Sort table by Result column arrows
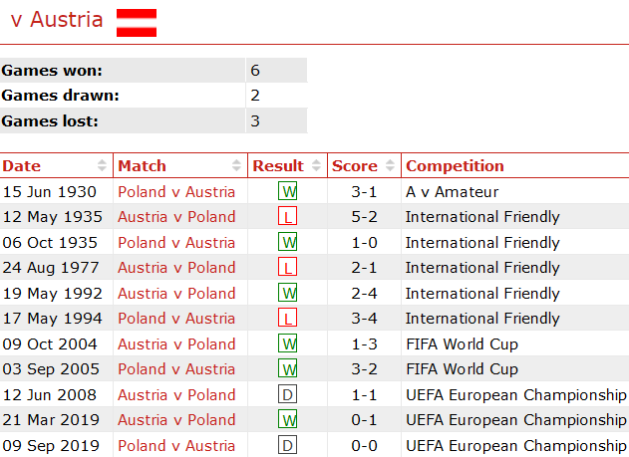The width and height of the screenshot is (629, 457). pos(317,166)
